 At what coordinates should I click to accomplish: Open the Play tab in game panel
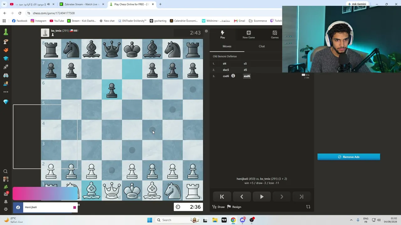pos(222,34)
